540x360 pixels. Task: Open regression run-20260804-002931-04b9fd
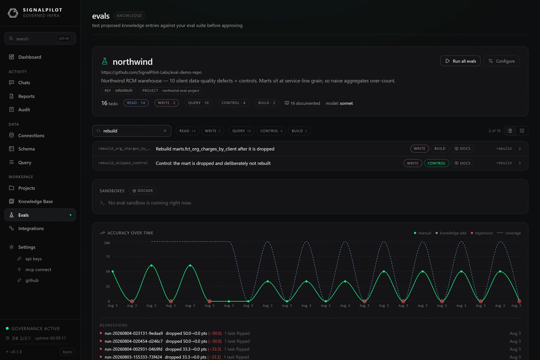(133, 349)
